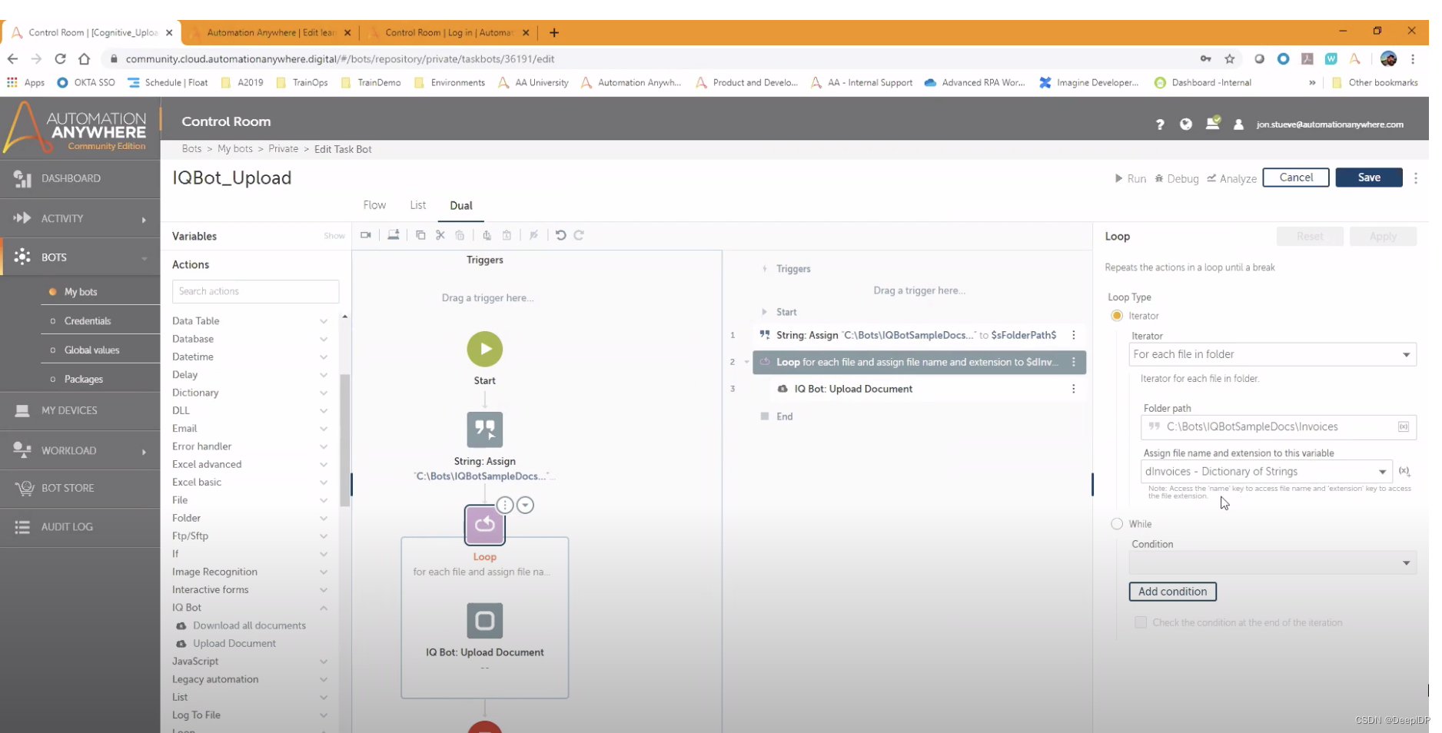Open the bot editor more options menu
This screenshot has width=1442, height=733.
(x=1416, y=177)
